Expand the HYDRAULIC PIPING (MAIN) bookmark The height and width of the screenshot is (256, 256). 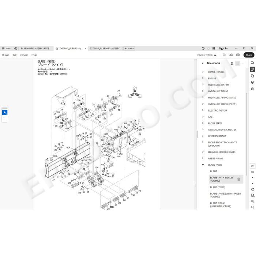(x=203, y=98)
